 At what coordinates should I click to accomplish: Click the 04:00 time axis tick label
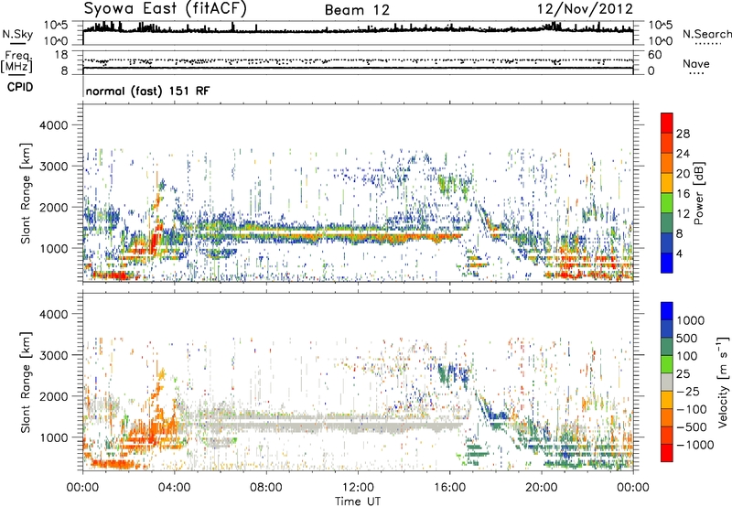(x=174, y=488)
